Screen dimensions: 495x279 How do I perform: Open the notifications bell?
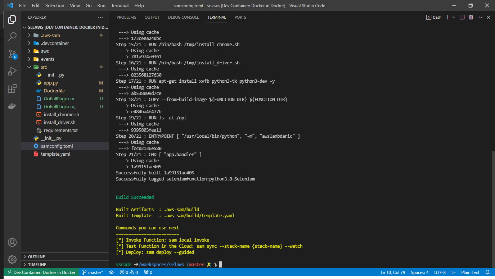[488, 272]
